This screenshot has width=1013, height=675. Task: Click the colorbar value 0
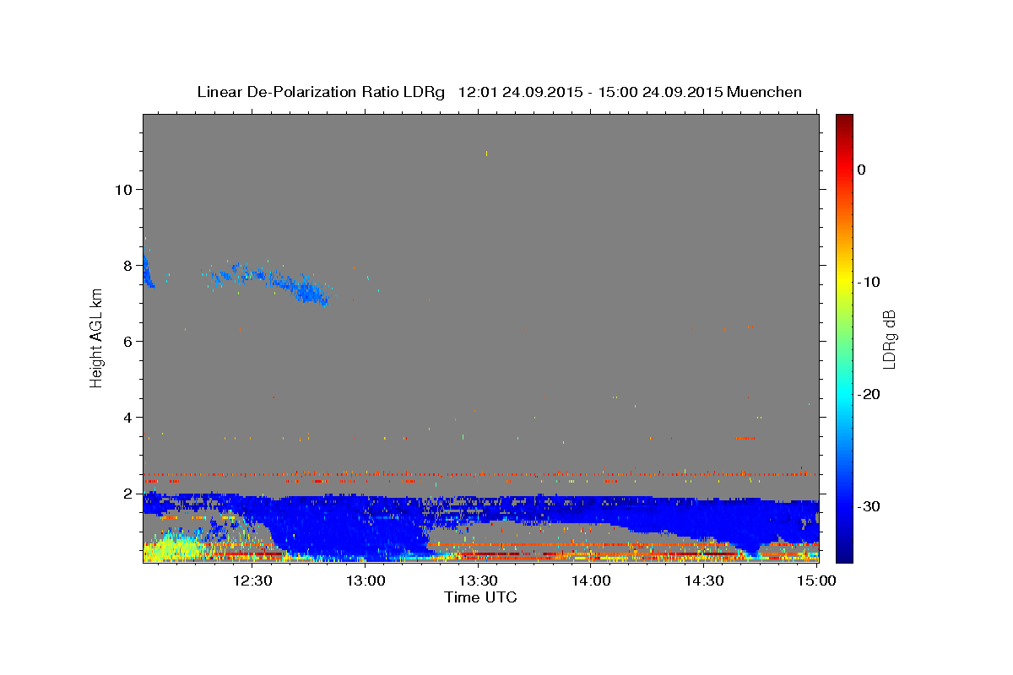862,170
